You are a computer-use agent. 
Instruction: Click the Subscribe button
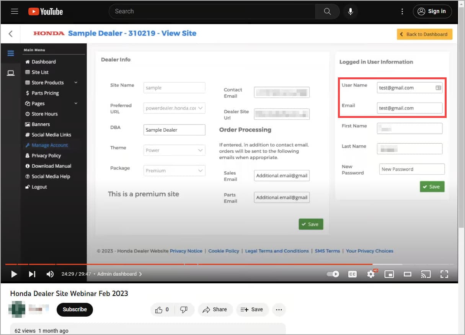coord(75,310)
